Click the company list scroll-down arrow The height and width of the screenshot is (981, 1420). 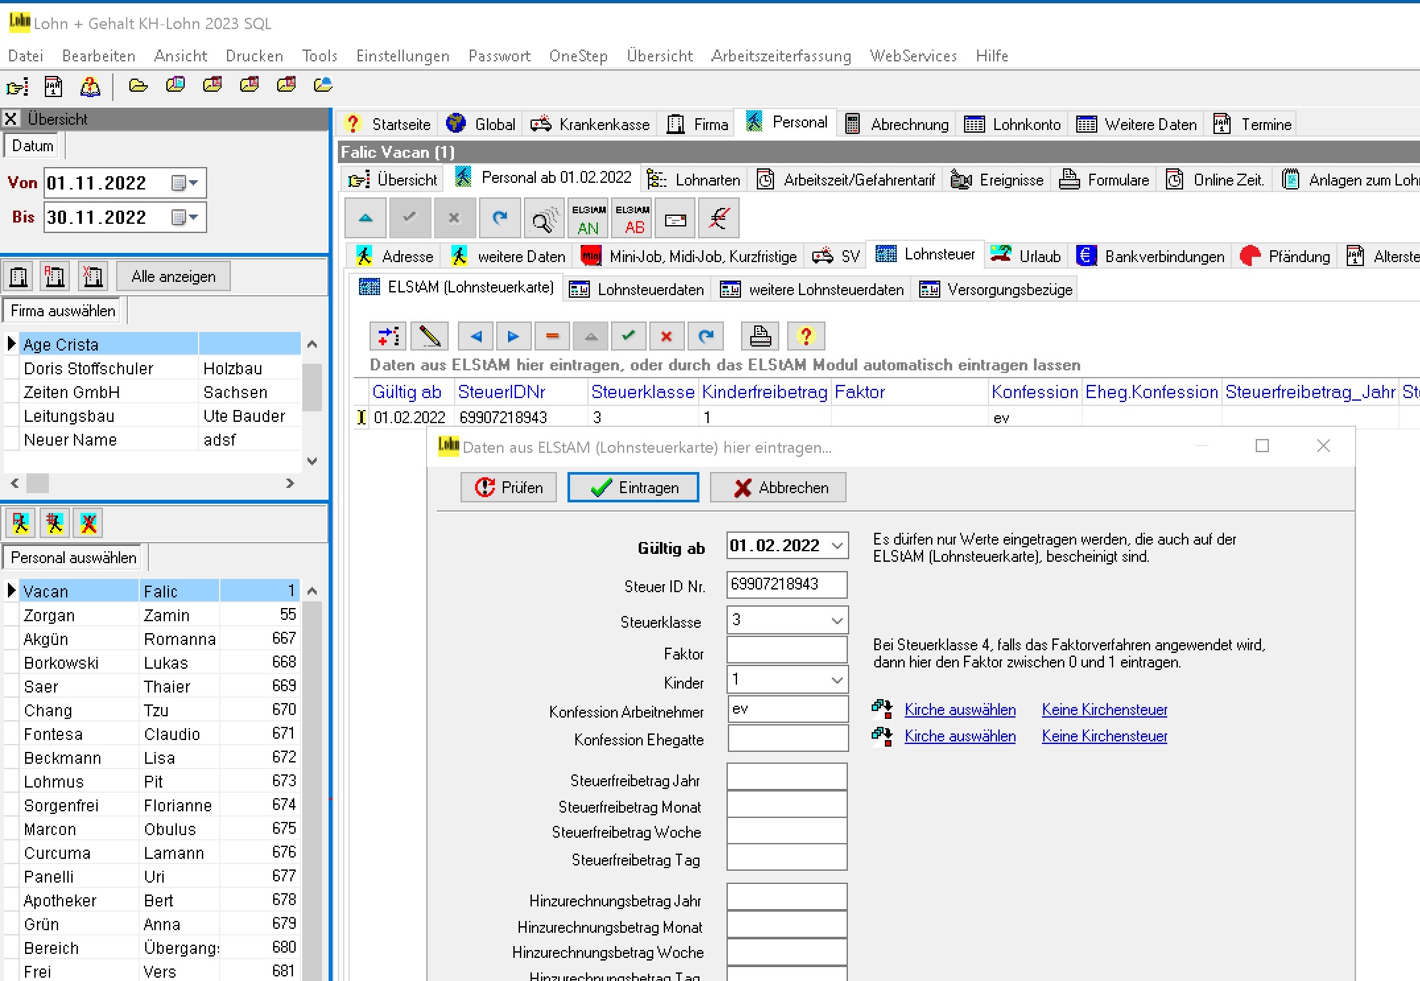[313, 461]
